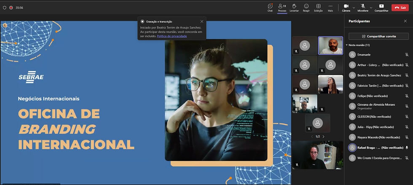The height and width of the screenshot is (185, 413).
Task: Select participant Rafael Braga
Action: pos(378,147)
